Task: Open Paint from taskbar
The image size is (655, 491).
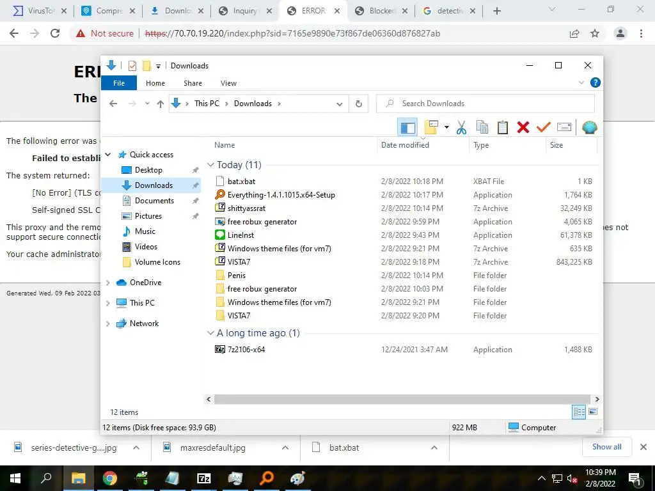Action: (297, 478)
